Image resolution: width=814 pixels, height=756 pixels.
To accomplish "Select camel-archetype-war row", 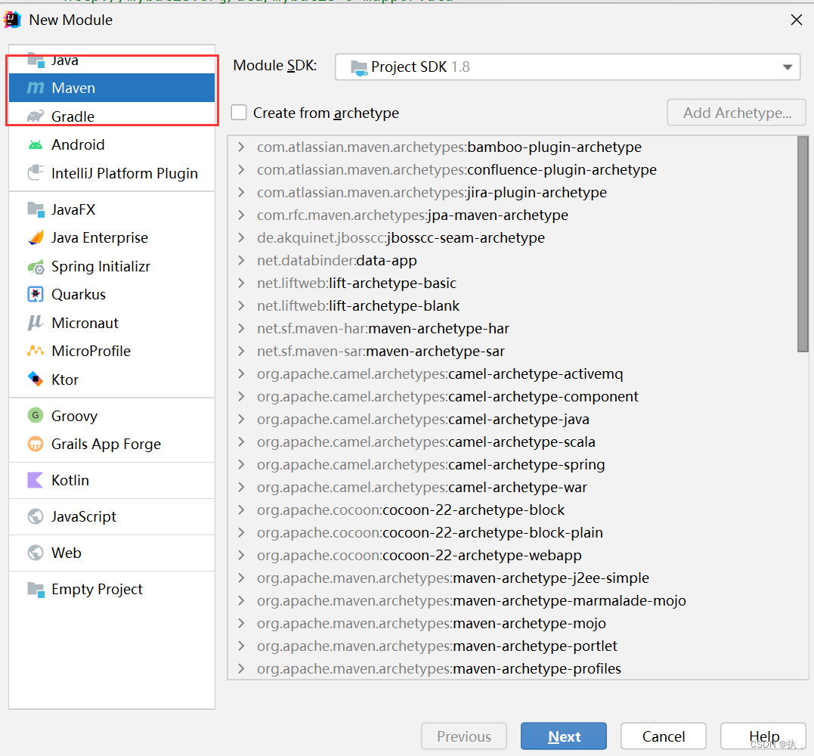I will click(512, 487).
